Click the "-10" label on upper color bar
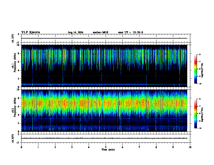This screenshot has width=214, height=165. pyautogui.click(x=200, y=84)
